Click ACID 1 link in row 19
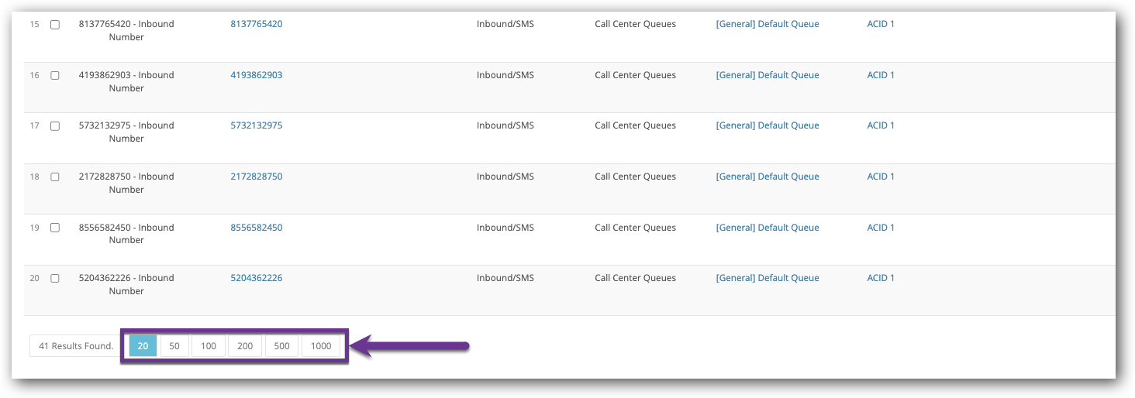This screenshot has height=398, width=1135. [881, 228]
